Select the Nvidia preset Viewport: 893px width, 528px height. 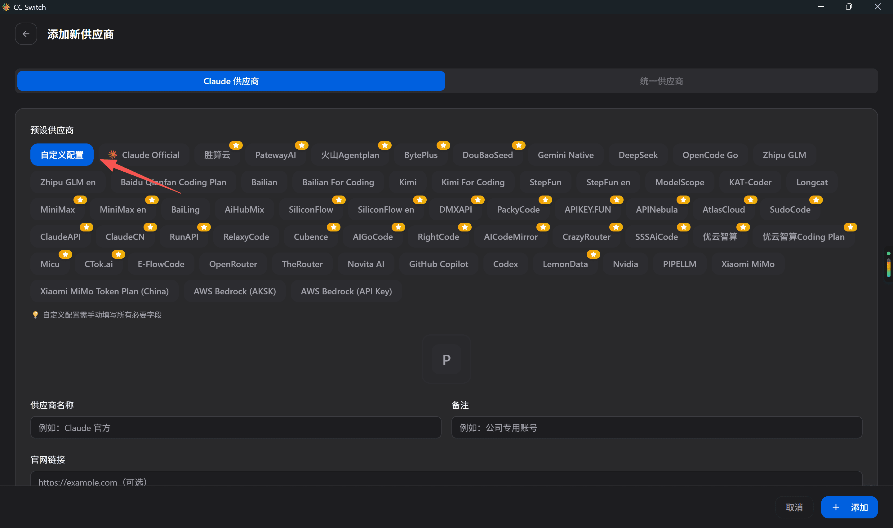(x=625, y=264)
